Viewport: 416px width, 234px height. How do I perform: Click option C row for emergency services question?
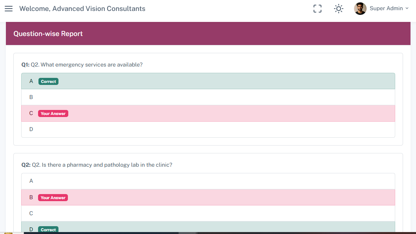(208, 113)
